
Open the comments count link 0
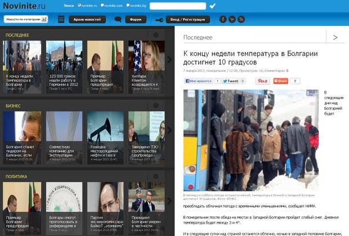click(287, 71)
